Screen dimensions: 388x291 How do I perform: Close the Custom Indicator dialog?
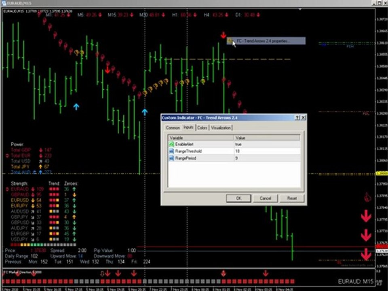(303, 118)
